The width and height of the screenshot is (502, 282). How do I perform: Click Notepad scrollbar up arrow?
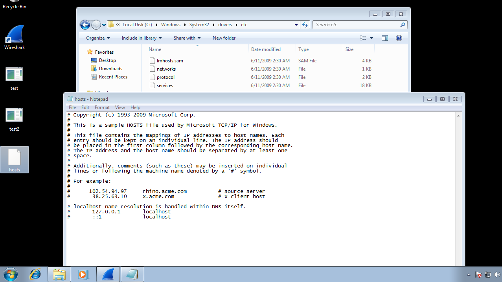[459, 115]
